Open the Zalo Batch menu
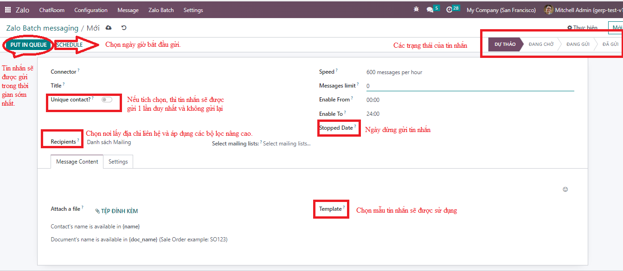 coord(161,10)
